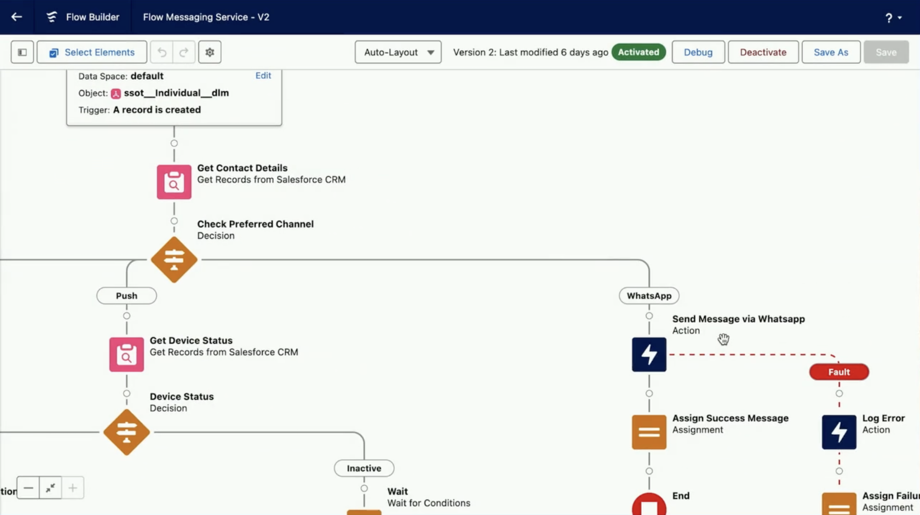
Task: Click Save As button
Action: point(831,52)
